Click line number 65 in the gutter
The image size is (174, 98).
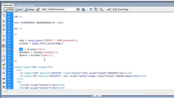tap(9, 88)
